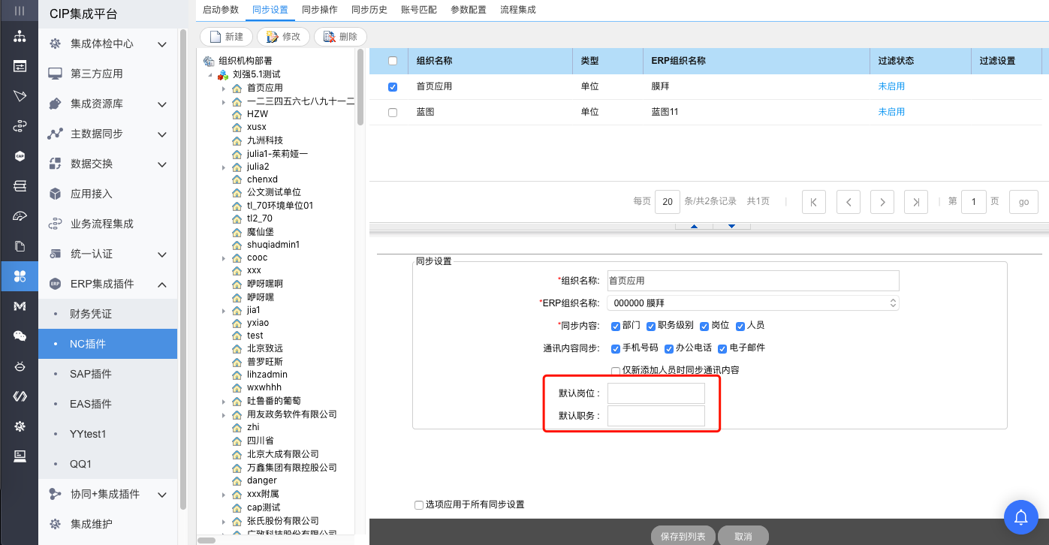Open the SAP插件 menu item
Image resolution: width=1049 pixels, height=545 pixels.
91,374
